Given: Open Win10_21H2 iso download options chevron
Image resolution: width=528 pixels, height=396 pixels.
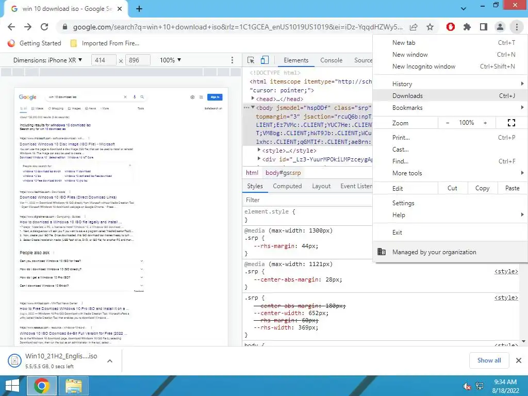Looking at the screenshot, I should [110, 361].
